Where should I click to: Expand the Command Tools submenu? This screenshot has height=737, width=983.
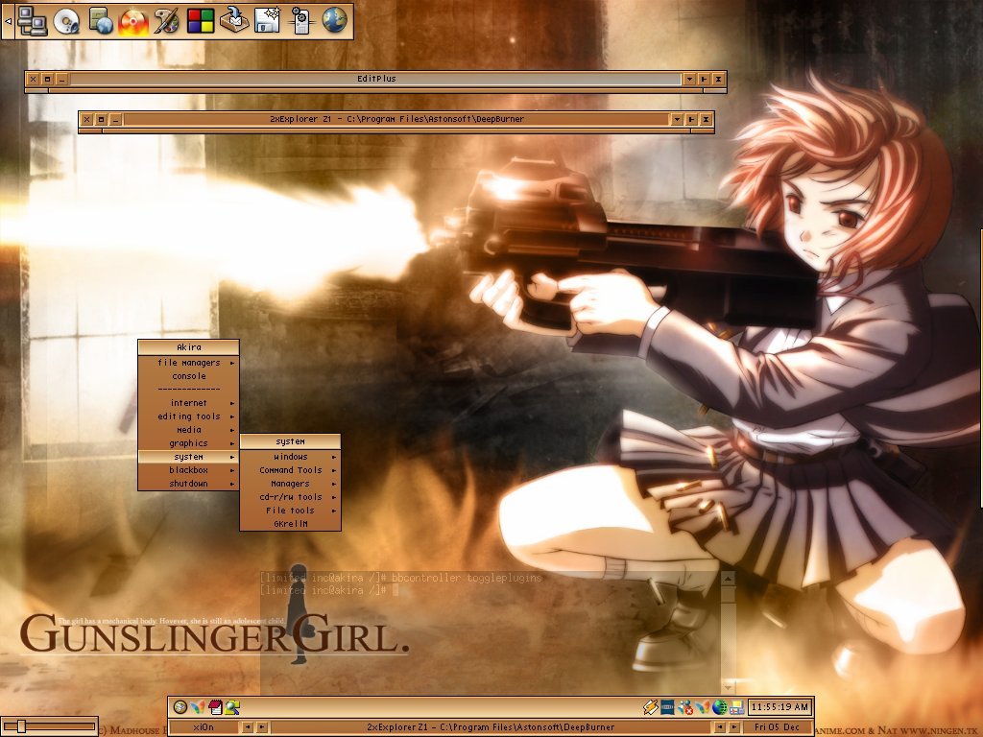pyautogui.click(x=291, y=470)
